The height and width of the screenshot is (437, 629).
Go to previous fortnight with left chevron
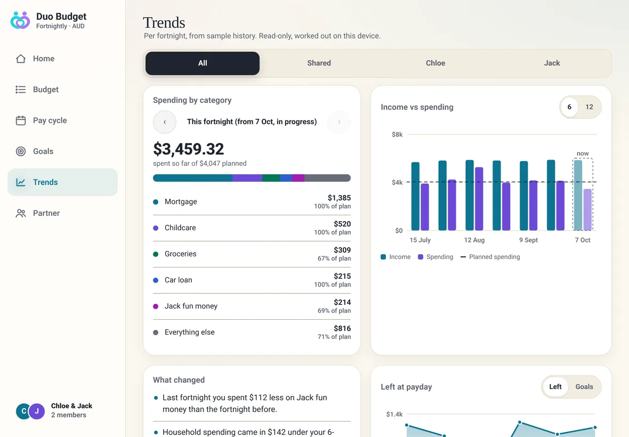coord(165,122)
